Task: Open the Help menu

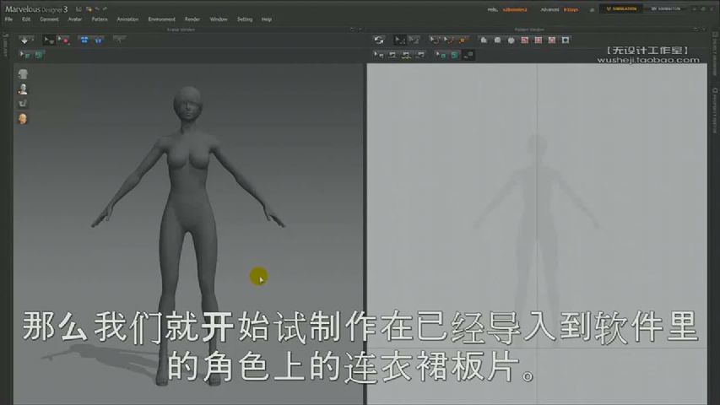Action: click(267, 19)
